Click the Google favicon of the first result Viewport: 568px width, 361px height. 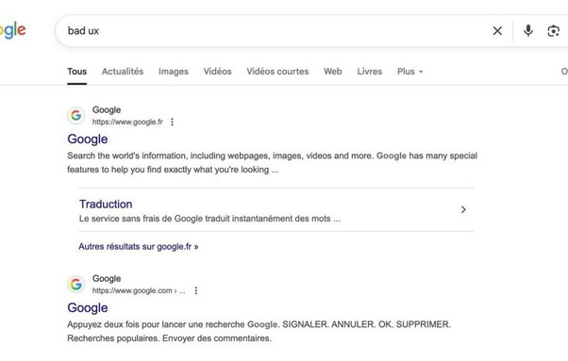pos(76,115)
